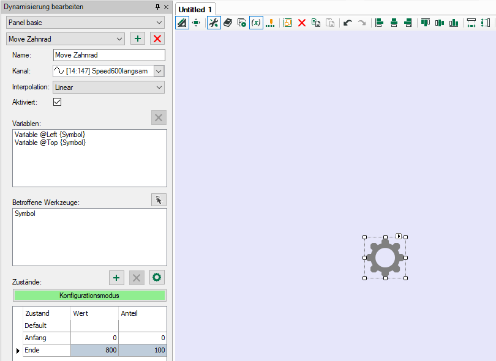Align objects to top
The width and height of the screenshot is (496, 361).
pyautogui.click(x=426, y=23)
